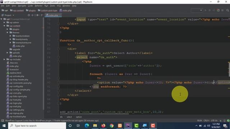Click the read-only lock icon in status bar
Image resolution: width=230 pixels, height=129 pixels.
tap(220, 121)
